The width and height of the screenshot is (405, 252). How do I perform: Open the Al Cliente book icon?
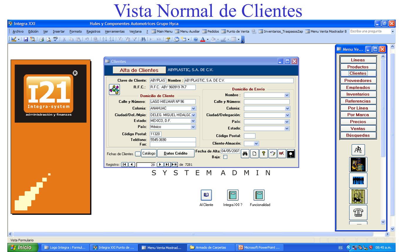(206, 195)
